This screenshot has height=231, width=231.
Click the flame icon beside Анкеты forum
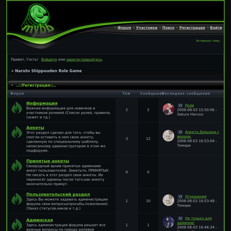(x=17, y=132)
